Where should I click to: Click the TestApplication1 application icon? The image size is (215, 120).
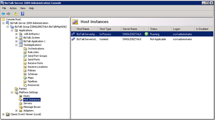pyautogui.click(x=21, y=45)
